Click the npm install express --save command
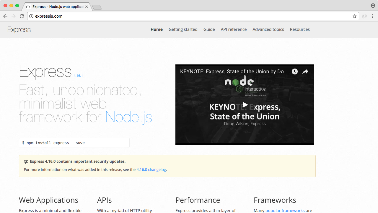This screenshot has width=378, height=213. click(x=74, y=143)
